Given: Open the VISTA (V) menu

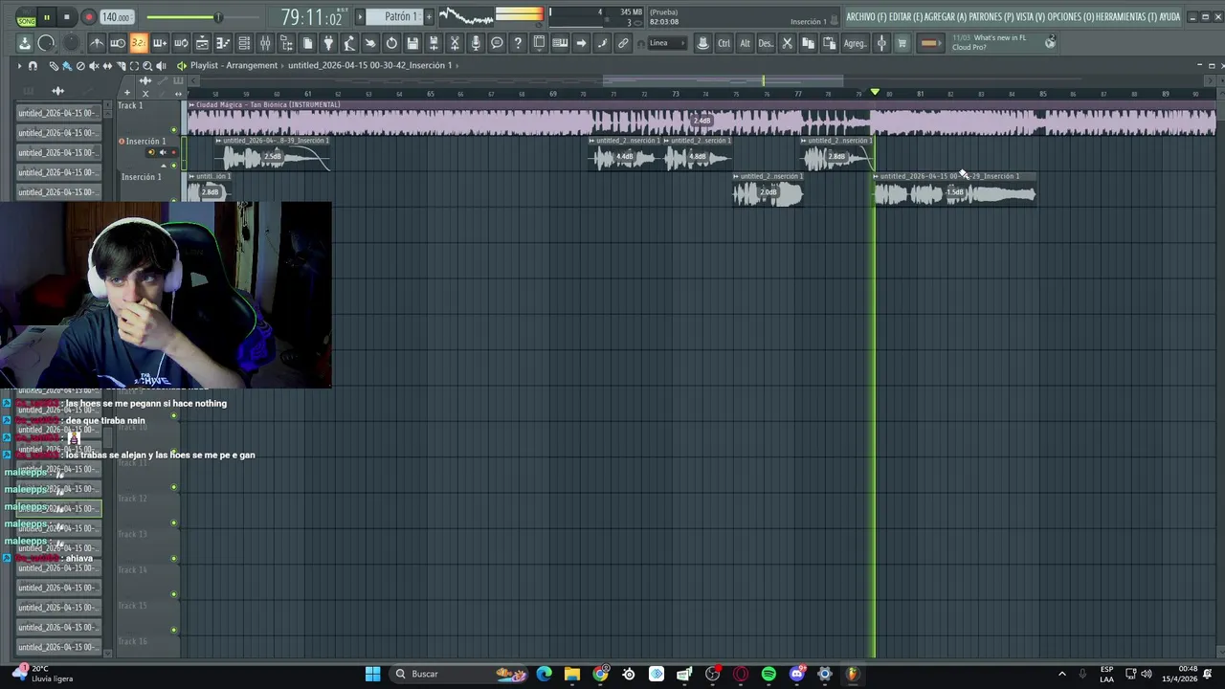Looking at the screenshot, I should point(1031,17).
